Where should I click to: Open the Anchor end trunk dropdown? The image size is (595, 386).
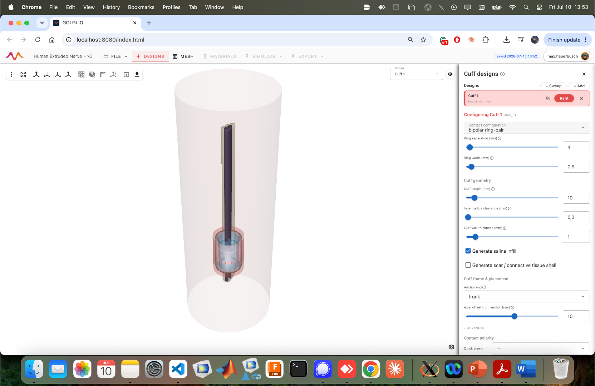(x=527, y=297)
